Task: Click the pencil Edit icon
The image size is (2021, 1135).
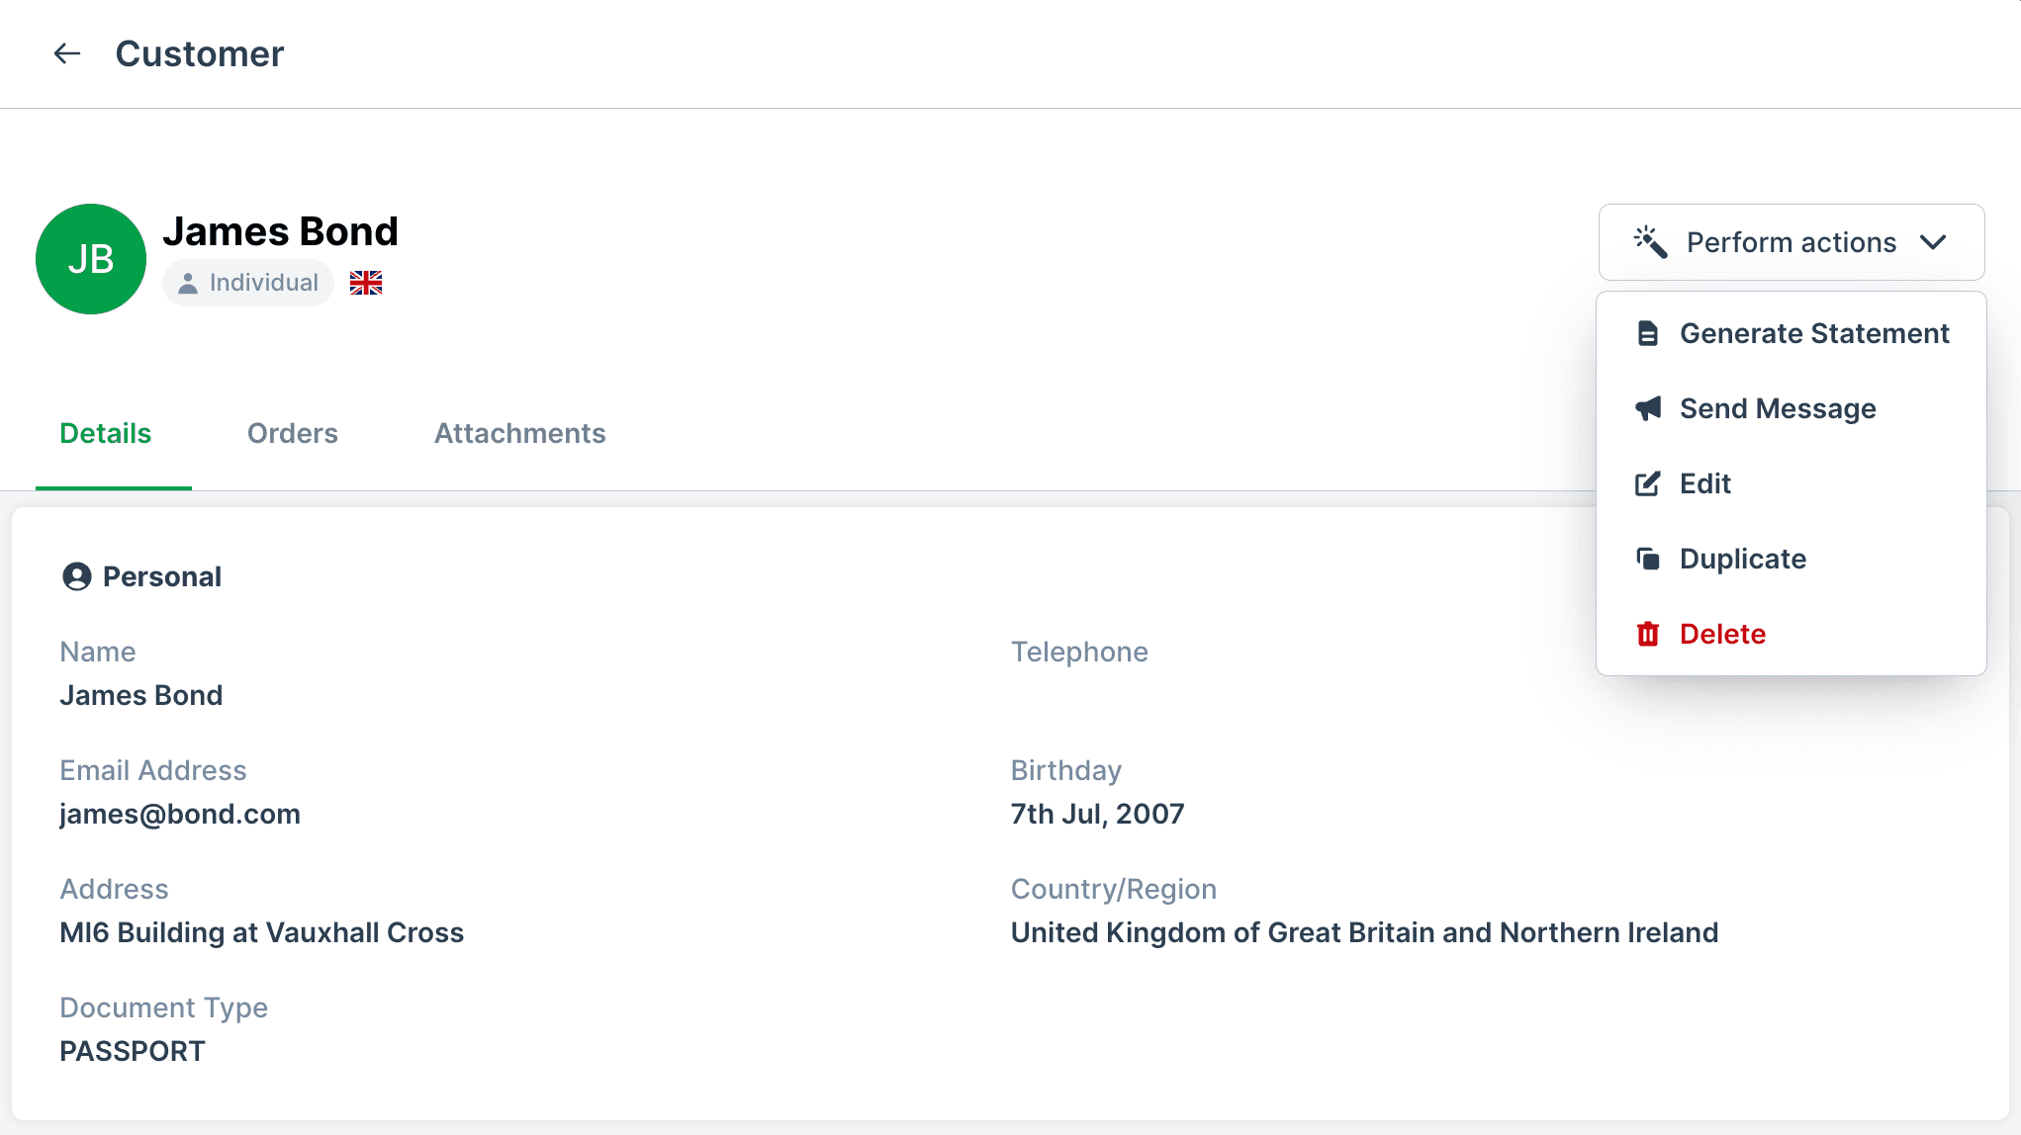Action: [x=1647, y=484]
